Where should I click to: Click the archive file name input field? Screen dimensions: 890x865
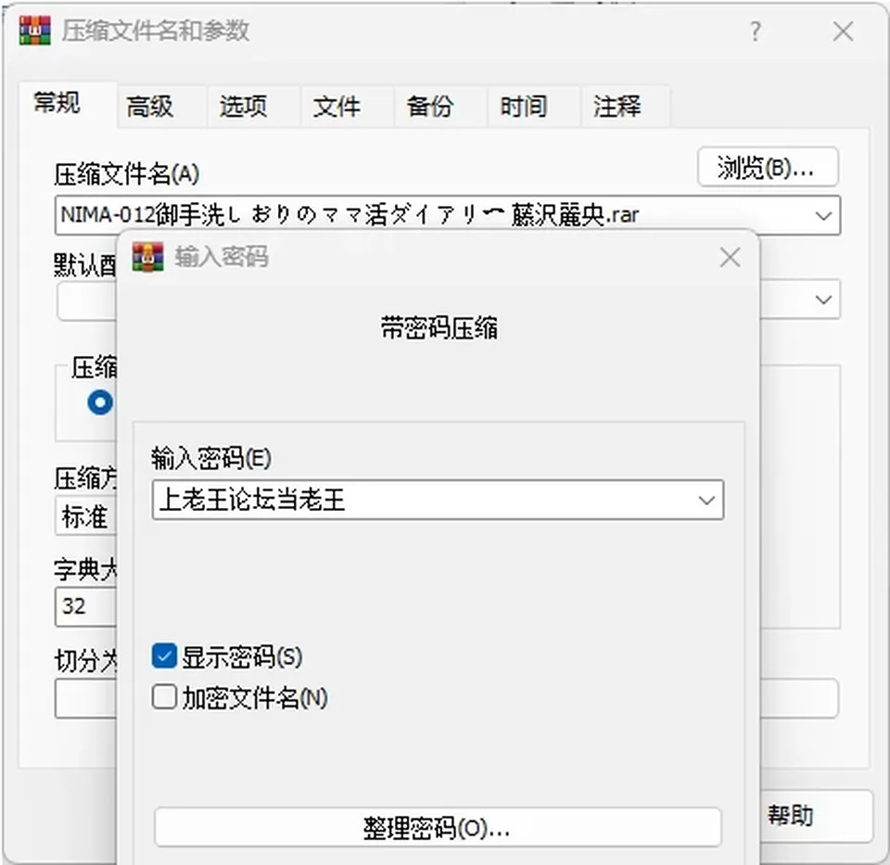pyautogui.click(x=447, y=215)
